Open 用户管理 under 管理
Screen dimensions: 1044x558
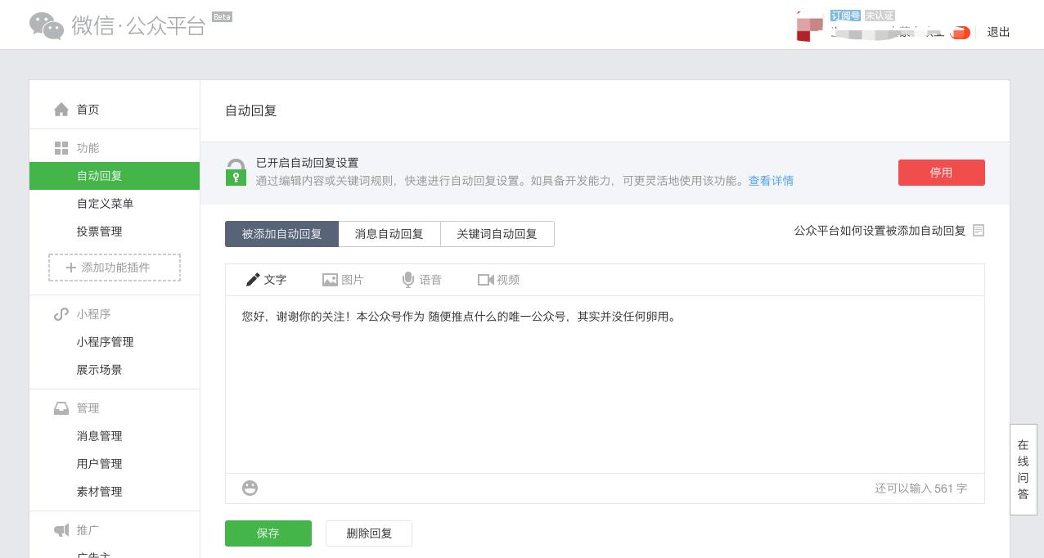99,464
